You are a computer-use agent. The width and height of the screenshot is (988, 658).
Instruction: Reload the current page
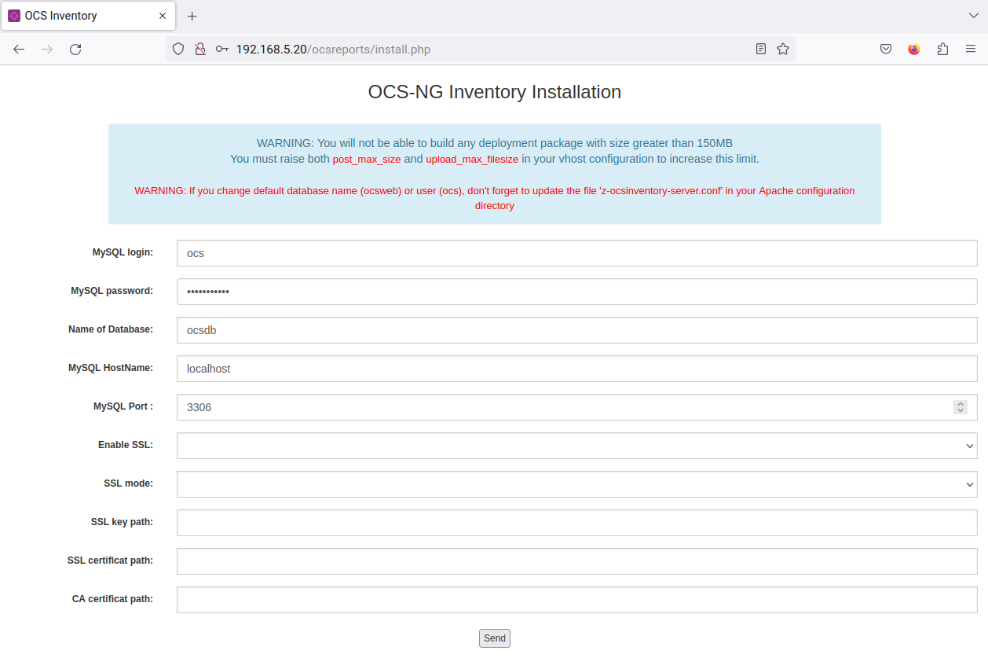coord(75,49)
